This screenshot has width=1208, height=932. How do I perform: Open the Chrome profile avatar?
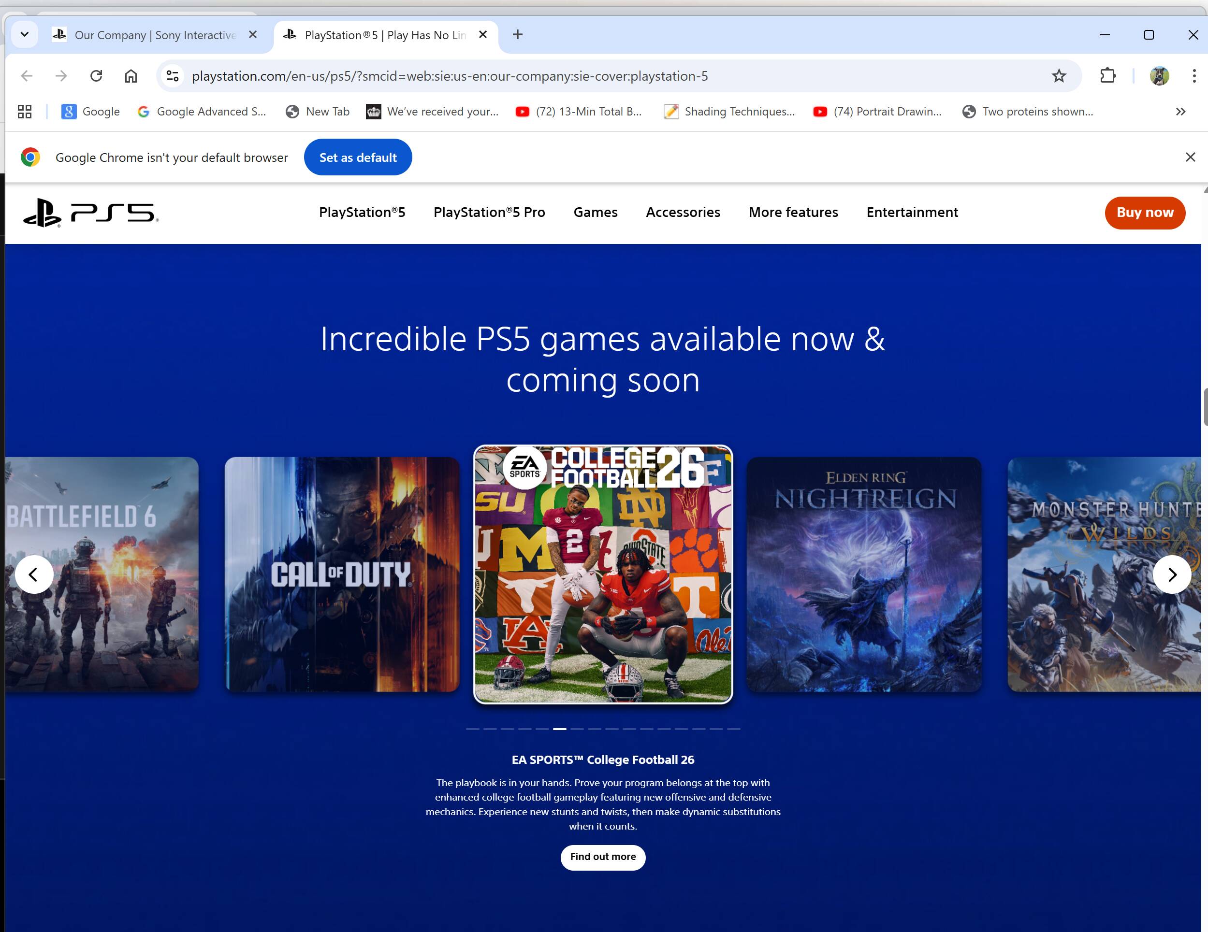click(x=1159, y=76)
